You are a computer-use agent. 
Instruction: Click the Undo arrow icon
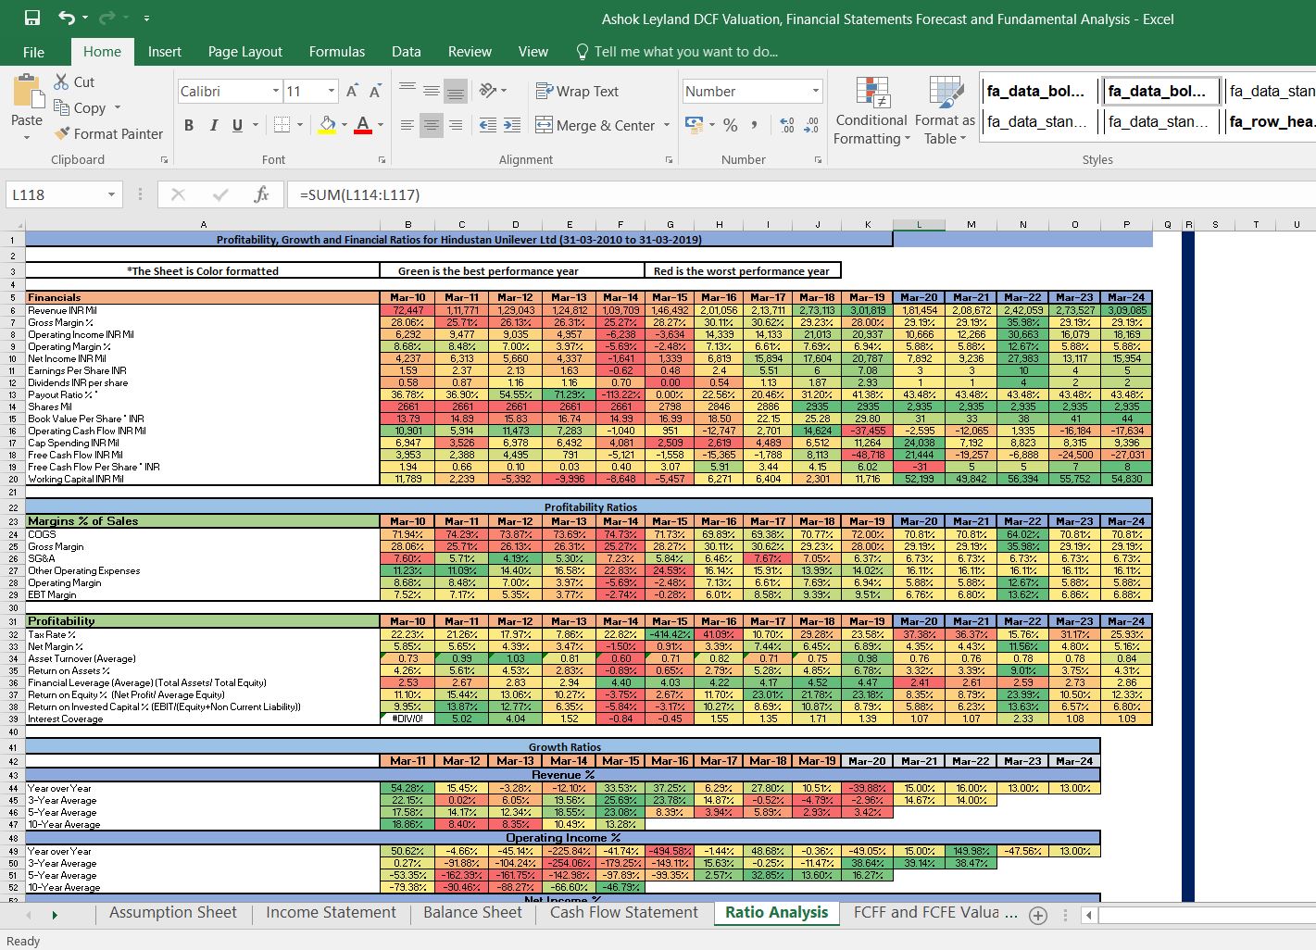click(66, 18)
